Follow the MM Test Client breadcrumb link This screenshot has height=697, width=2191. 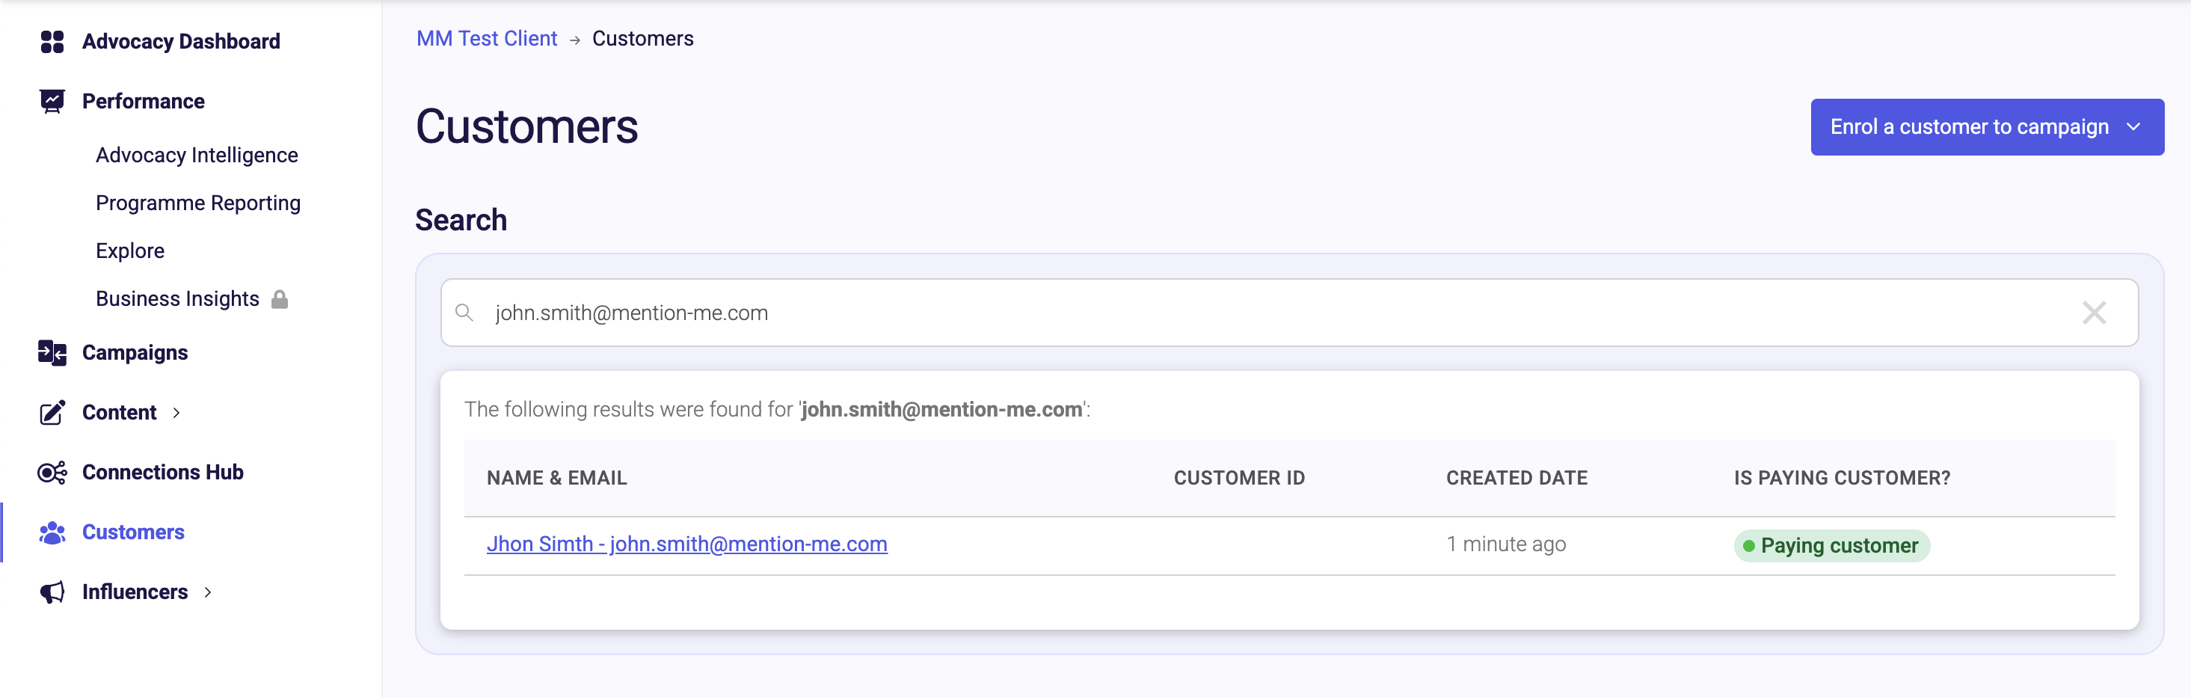click(x=487, y=38)
